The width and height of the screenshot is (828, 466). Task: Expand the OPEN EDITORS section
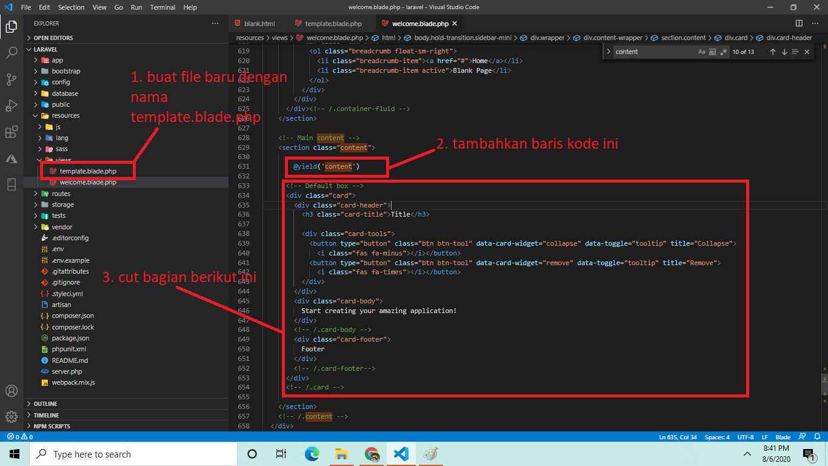[x=126, y=38]
